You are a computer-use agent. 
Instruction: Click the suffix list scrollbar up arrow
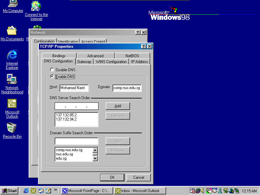click(x=95, y=150)
